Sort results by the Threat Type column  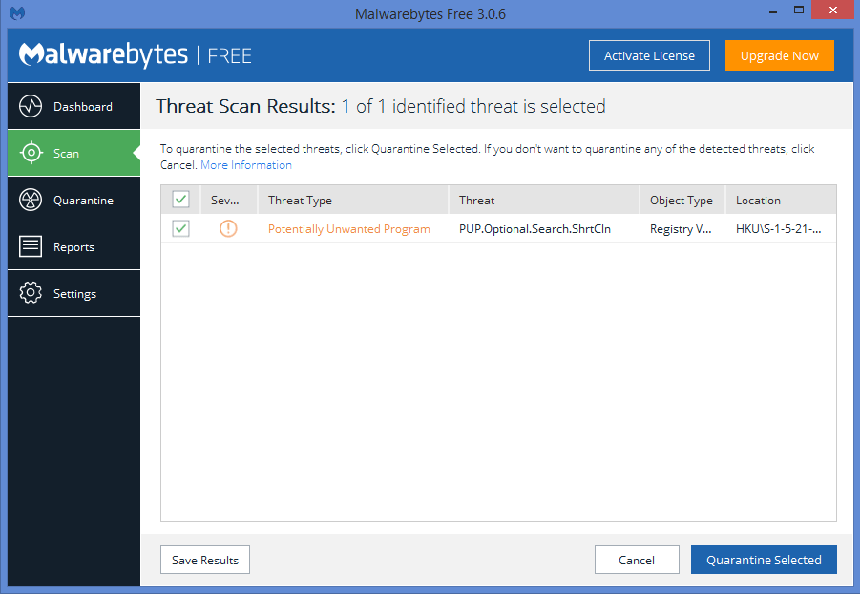point(303,199)
